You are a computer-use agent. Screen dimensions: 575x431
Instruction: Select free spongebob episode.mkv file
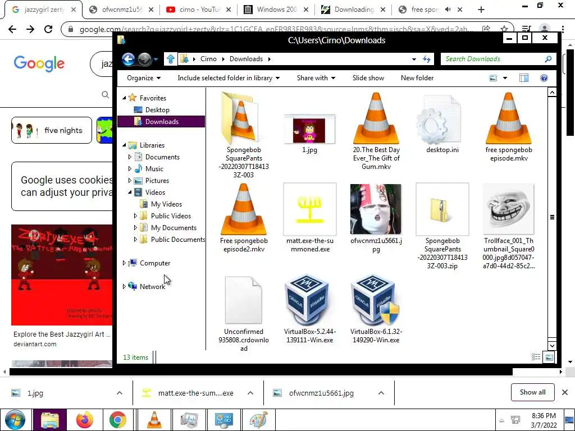[508, 127]
